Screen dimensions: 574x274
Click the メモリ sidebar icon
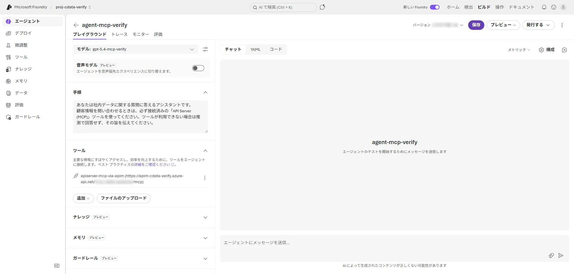point(8,81)
